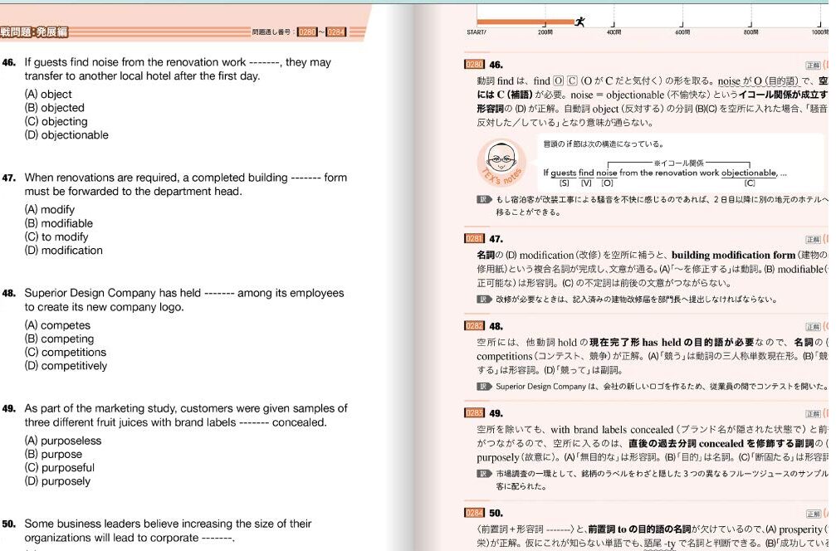836x551 pixels.
Task: Click the 訳 translation badge under explanation 47
Action: tap(483, 299)
